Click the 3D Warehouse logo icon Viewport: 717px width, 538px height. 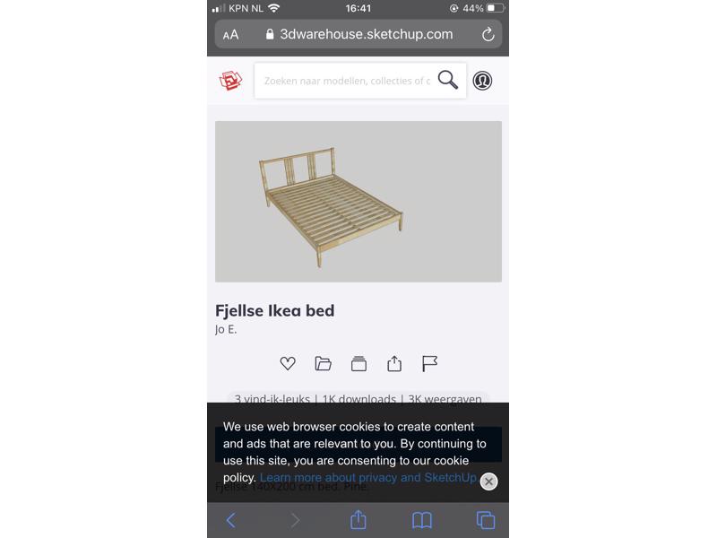click(230, 81)
